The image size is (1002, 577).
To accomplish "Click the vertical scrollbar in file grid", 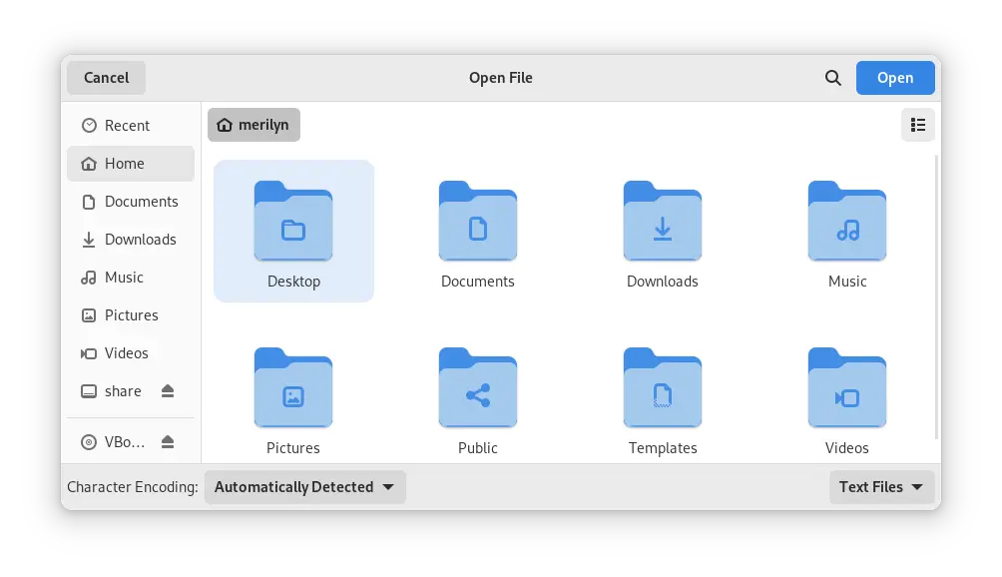I will [935, 299].
